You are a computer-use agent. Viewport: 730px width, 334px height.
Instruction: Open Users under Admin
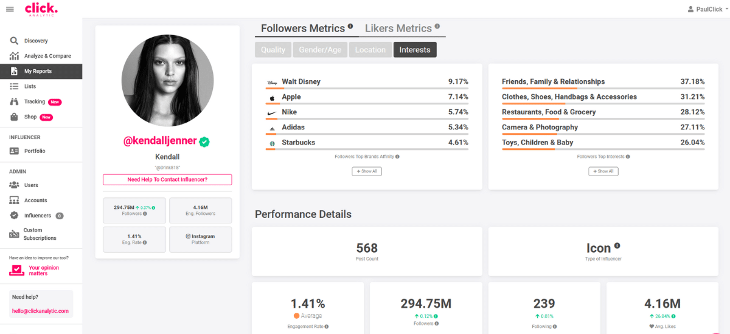pyautogui.click(x=31, y=185)
